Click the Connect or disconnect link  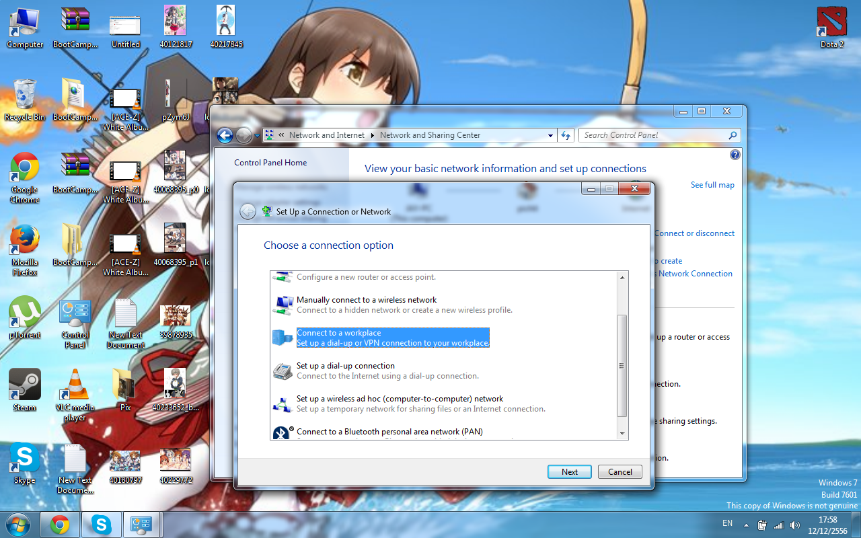pos(695,233)
